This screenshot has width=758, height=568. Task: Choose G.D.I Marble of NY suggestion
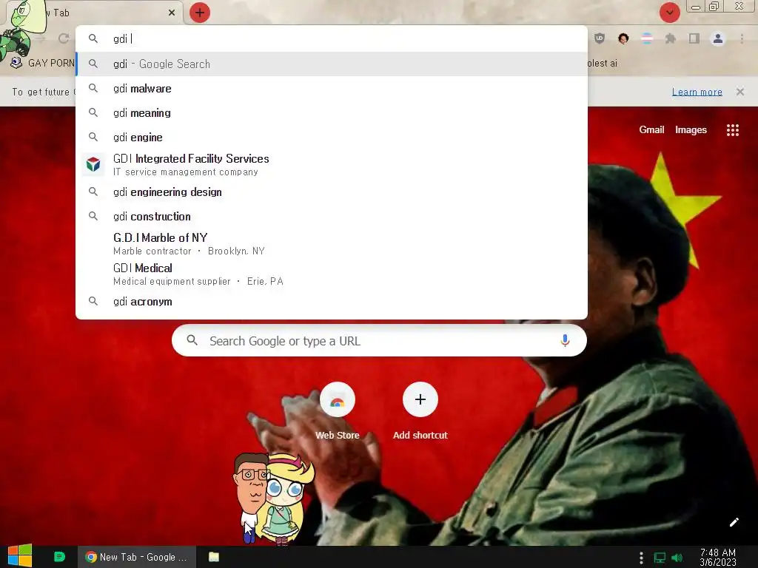pyautogui.click(x=332, y=244)
